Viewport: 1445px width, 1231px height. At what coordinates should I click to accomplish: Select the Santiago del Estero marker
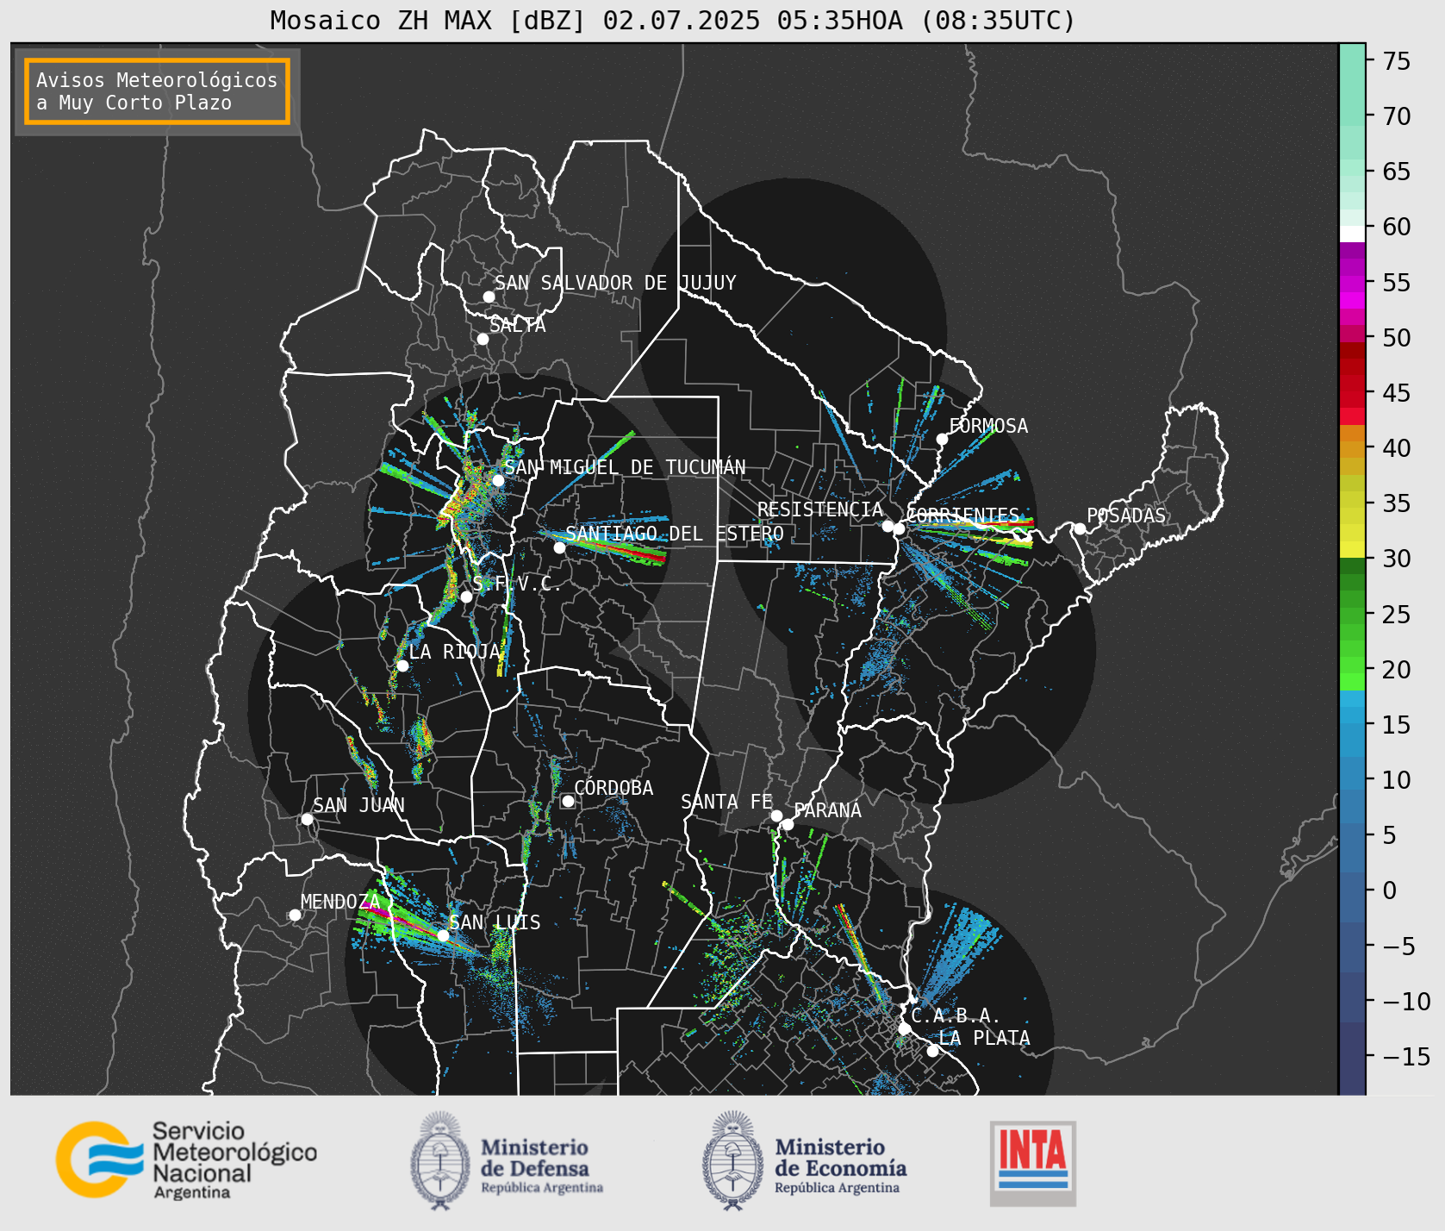pos(559,547)
